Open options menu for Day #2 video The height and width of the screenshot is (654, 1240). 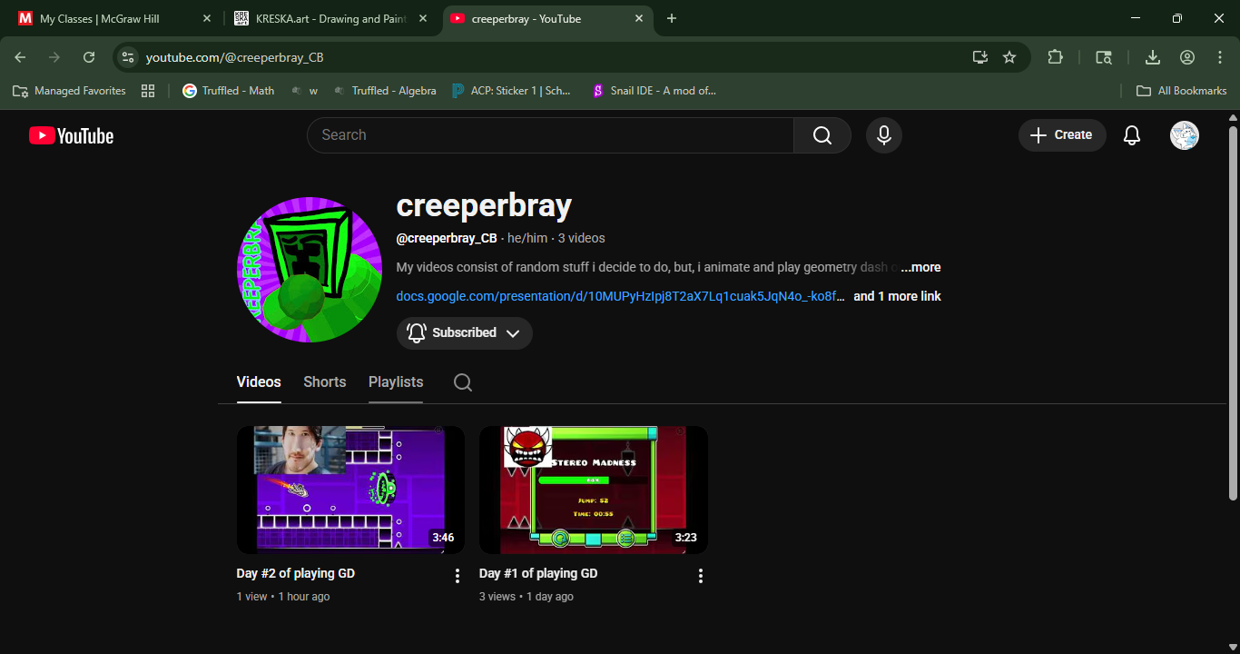458,576
